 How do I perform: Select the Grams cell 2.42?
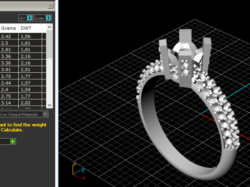pos(9,36)
